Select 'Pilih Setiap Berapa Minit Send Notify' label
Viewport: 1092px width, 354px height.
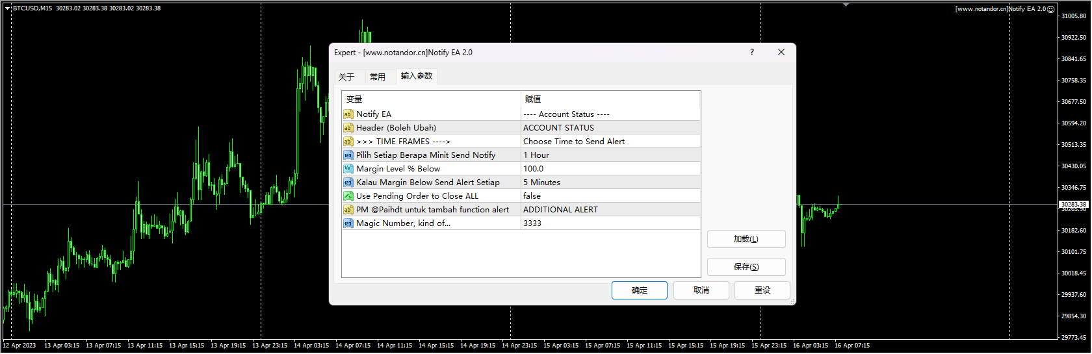pyautogui.click(x=426, y=155)
